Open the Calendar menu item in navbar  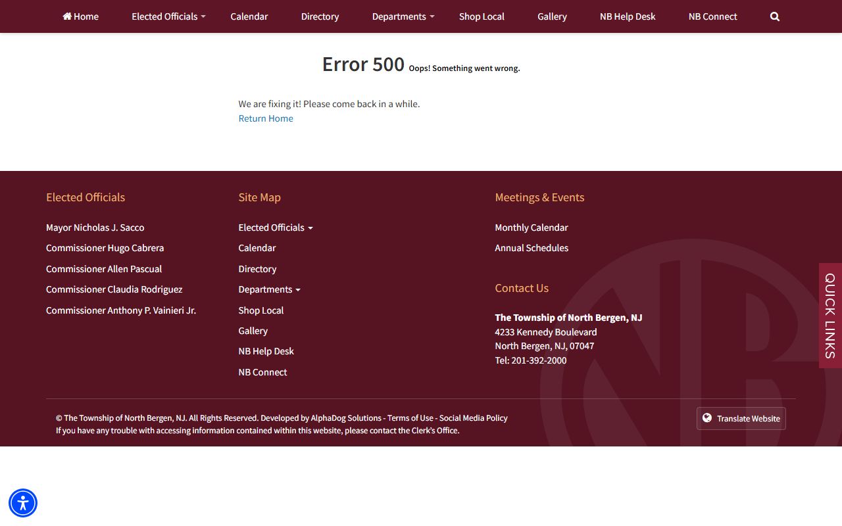pos(249,16)
